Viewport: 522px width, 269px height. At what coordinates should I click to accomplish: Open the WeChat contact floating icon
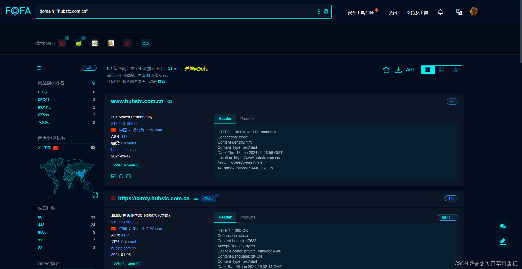click(x=503, y=226)
